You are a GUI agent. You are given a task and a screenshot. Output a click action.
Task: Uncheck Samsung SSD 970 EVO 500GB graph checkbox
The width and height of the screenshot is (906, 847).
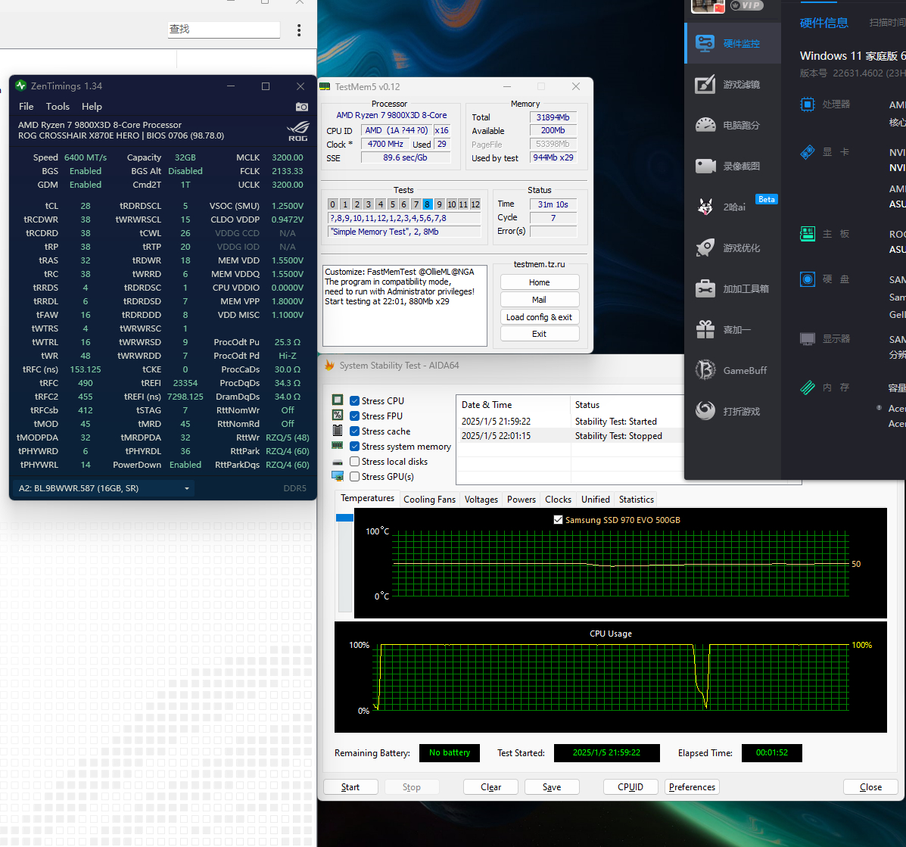(x=558, y=520)
